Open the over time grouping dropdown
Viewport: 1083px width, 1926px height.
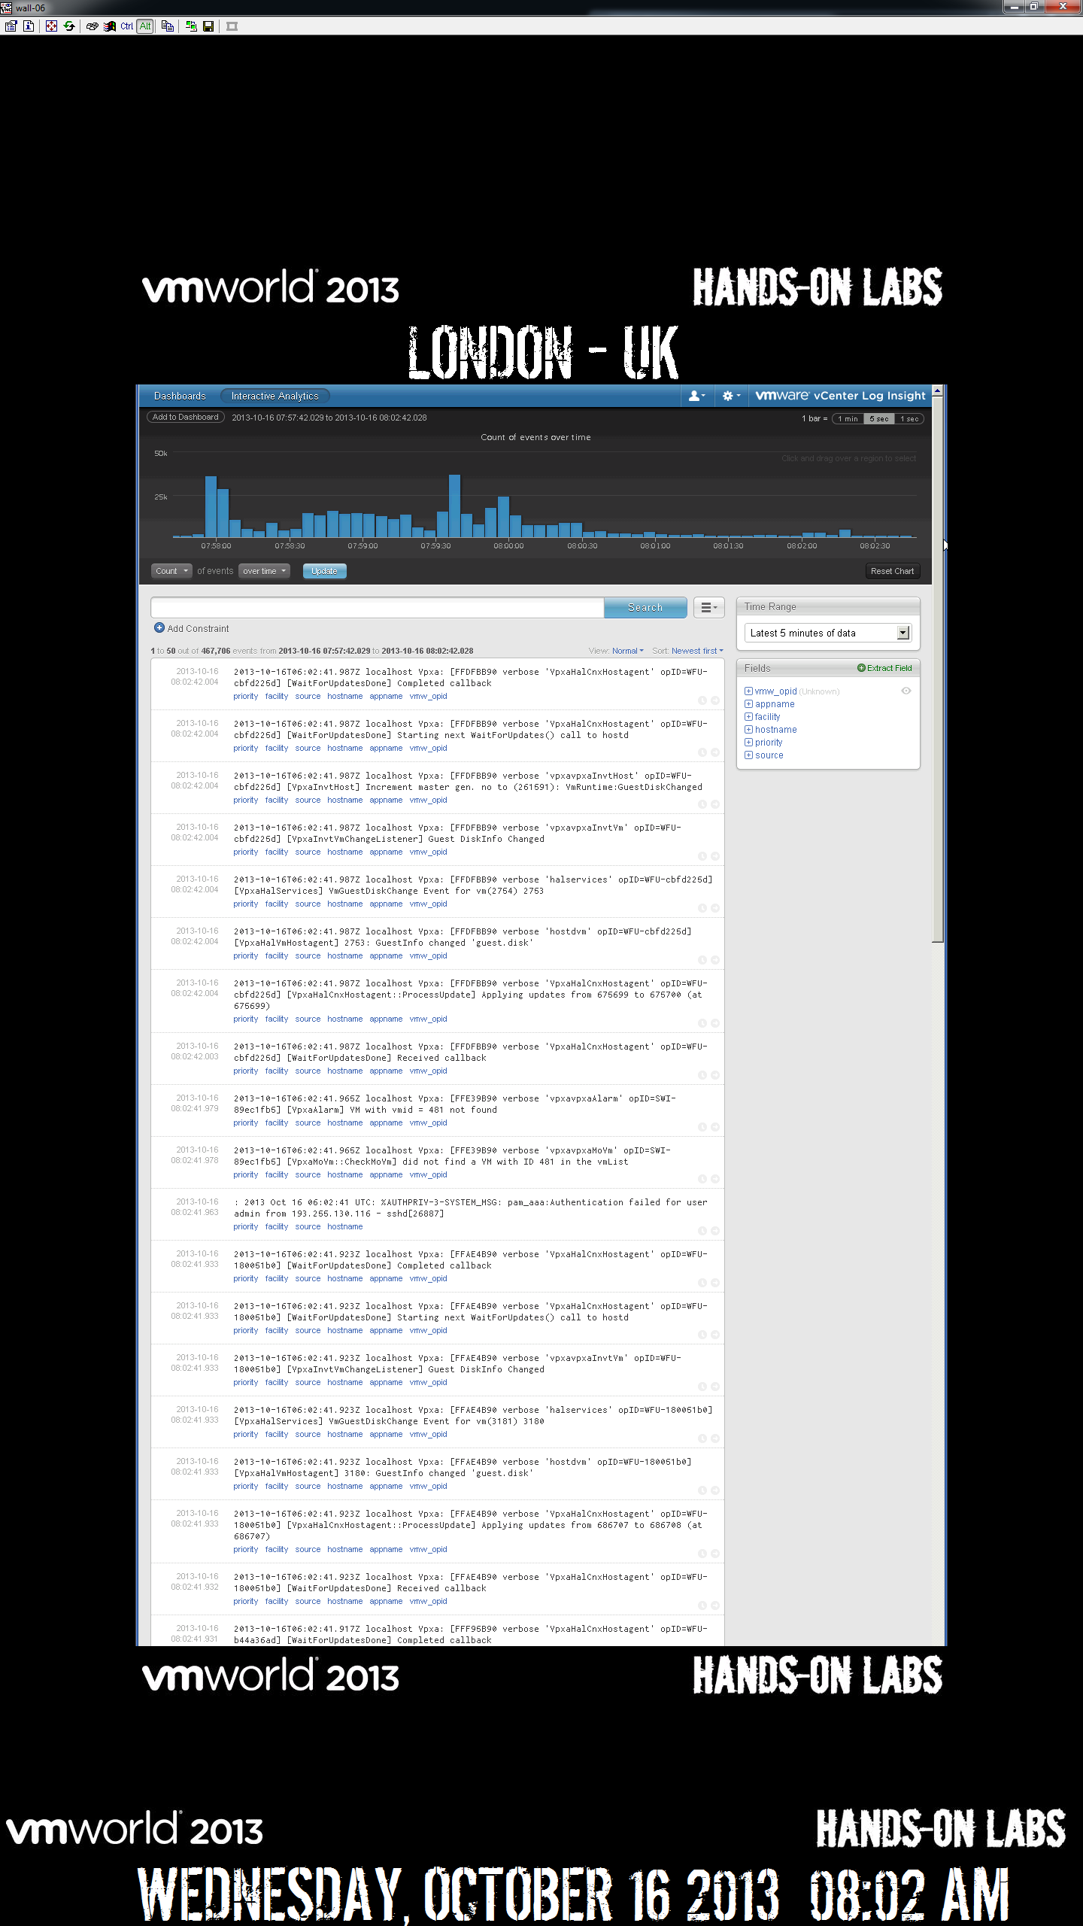(x=264, y=571)
